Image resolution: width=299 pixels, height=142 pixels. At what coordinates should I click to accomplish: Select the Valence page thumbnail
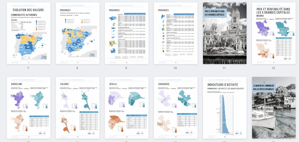77,108
